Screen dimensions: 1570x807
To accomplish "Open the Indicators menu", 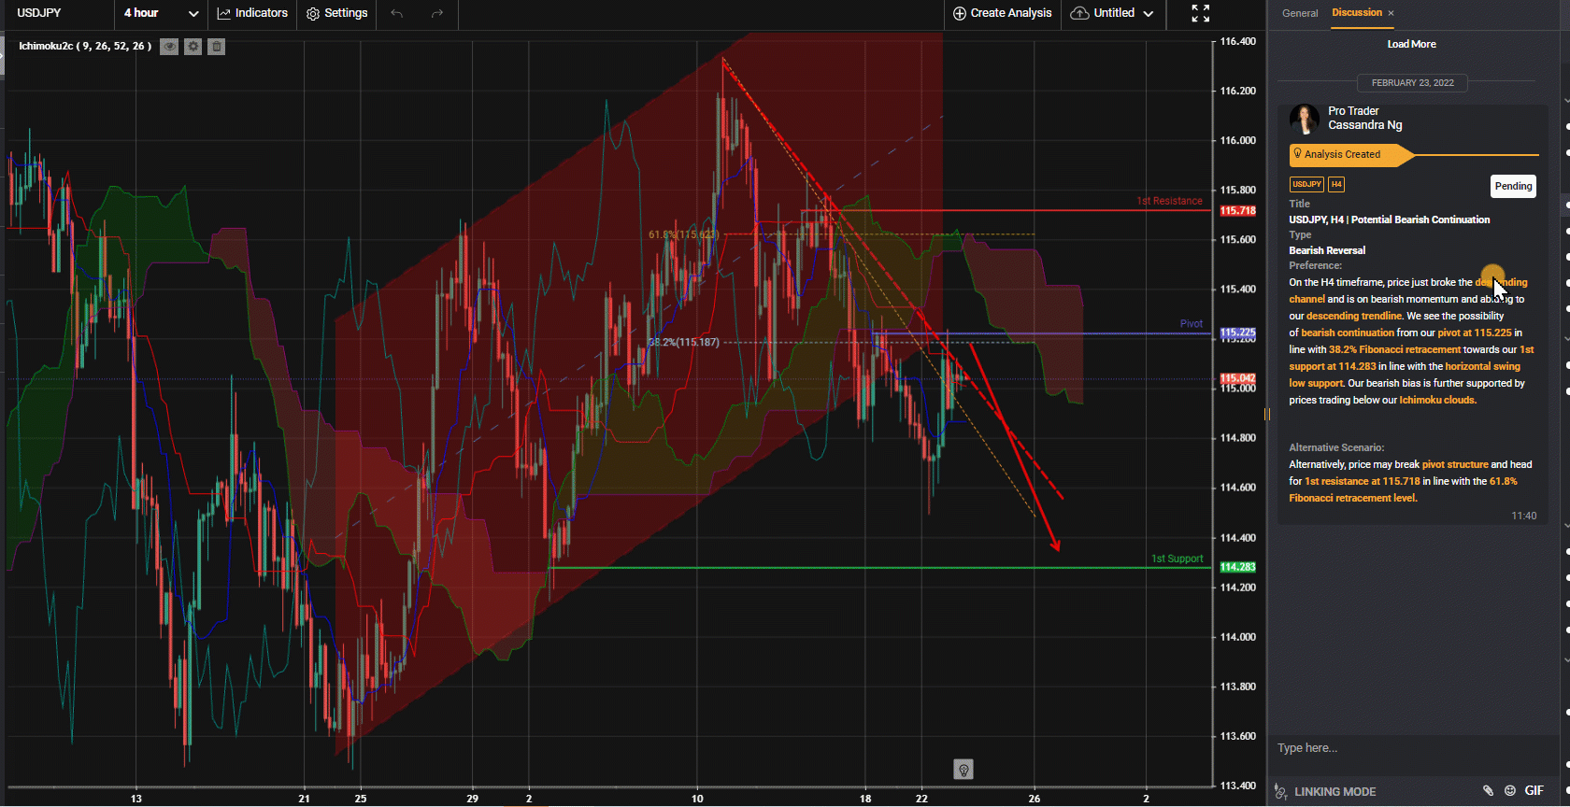I will (252, 13).
